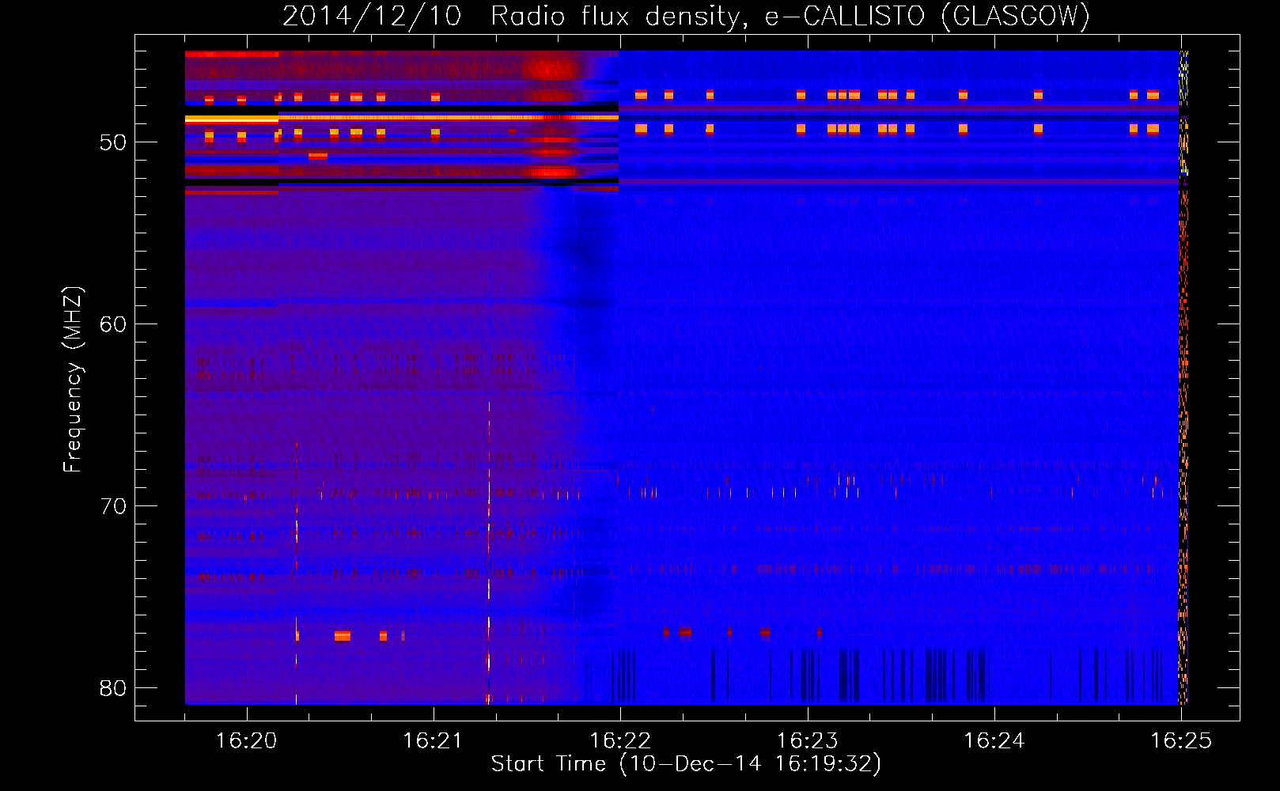1280x791 pixels.
Task: Click the 50 frequency tick label
Action: 113,142
